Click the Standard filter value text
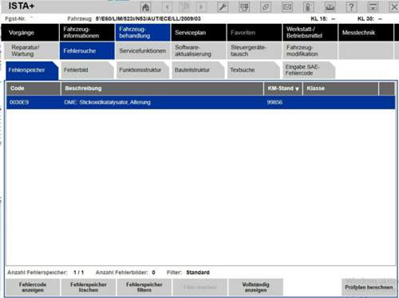This screenshot has height=298, width=399. click(x=198, y=273)
